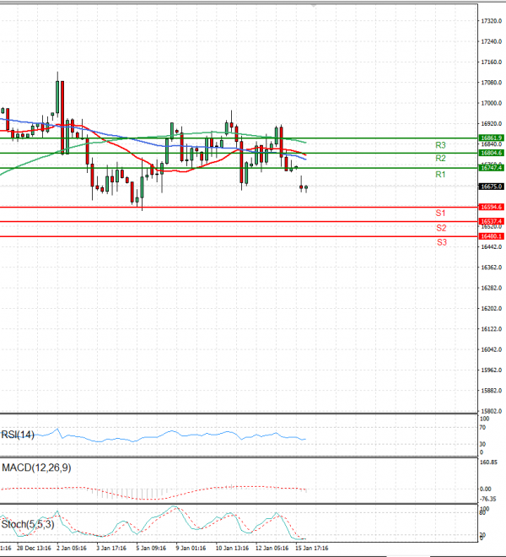Click the 17240.0 price axis value
This screenshot has width=506, height=557.
coord(492,41)
